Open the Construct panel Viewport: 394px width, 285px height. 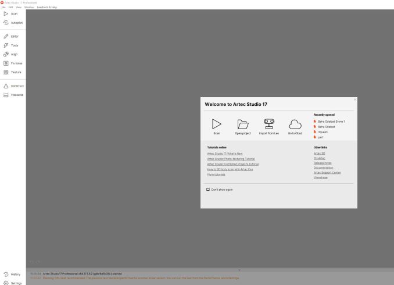pos(13,86)
